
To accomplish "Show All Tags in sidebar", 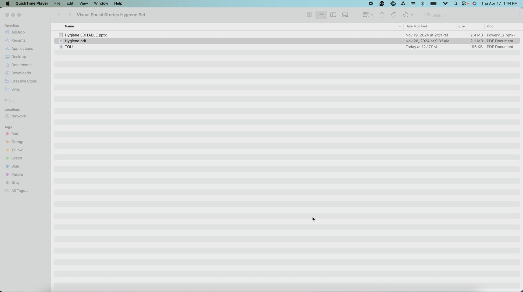I will (x=19, y=191).
